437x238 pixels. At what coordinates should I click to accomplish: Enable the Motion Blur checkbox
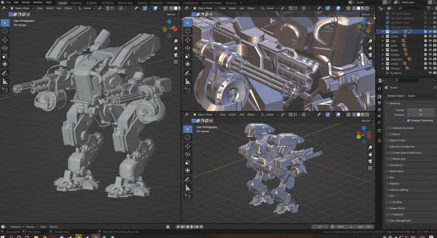[390, 159]
